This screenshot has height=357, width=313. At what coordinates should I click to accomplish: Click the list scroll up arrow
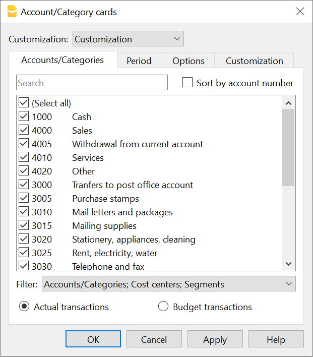(288, 103)
